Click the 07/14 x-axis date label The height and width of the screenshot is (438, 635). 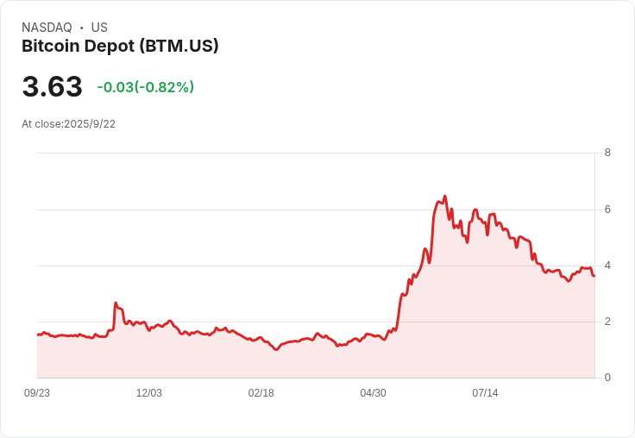point(485,393)
